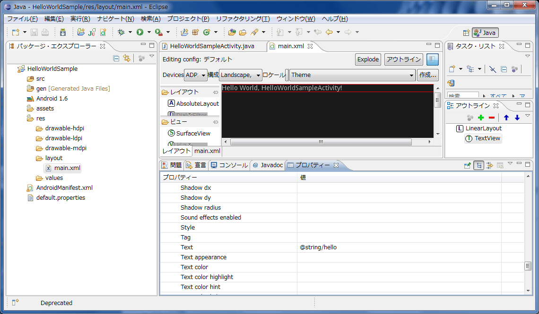
Task: Click New Android Project toolbar icon
Action: tap(81, 32)
